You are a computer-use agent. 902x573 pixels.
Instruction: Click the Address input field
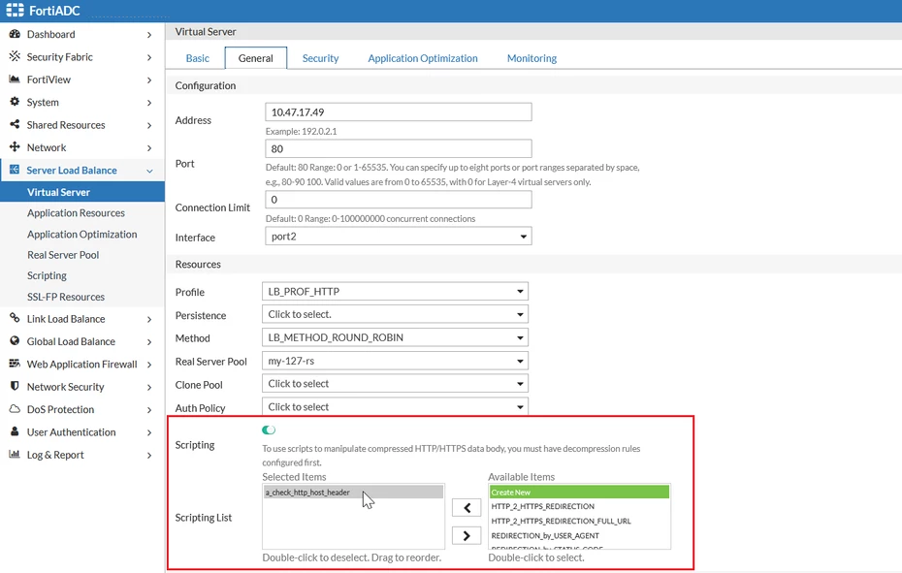pos(399,112)
